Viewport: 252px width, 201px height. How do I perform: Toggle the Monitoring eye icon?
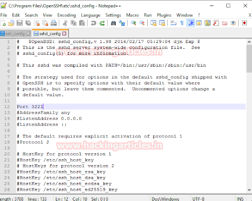tap(233, 23)
